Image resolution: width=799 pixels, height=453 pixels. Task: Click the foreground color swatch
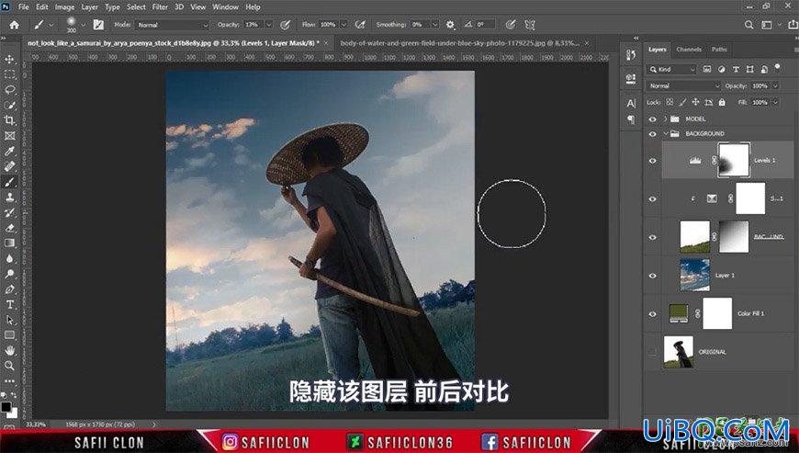[6, 407]
